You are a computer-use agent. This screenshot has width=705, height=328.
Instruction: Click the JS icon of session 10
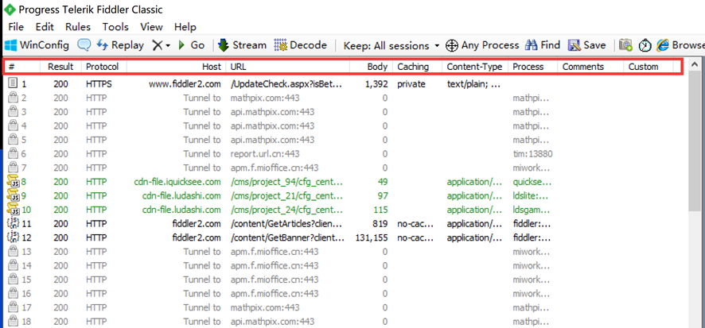pyautogui.click(x=14, y=210)
